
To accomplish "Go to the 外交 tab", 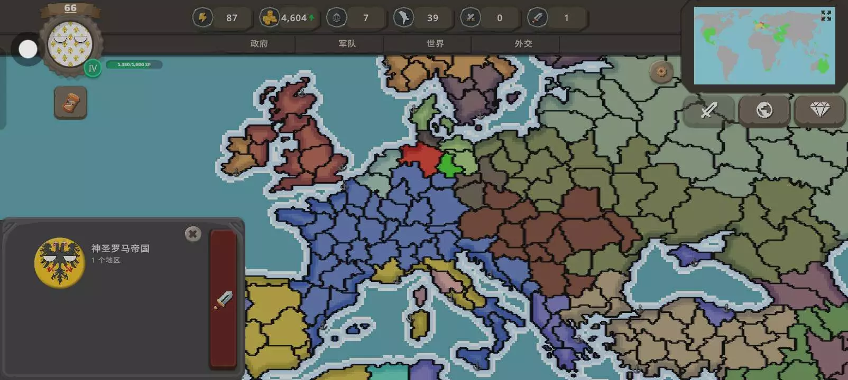I will 524,44.
